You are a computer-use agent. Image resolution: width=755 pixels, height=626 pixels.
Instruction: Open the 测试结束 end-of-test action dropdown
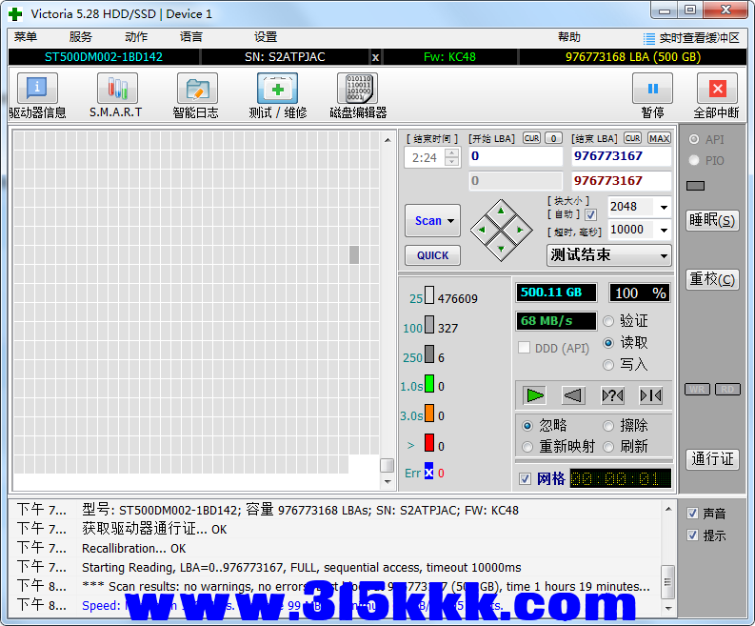pyautogui.click(x=664, y=255)
